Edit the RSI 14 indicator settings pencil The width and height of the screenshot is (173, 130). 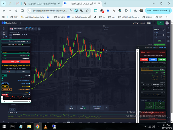pyautogui.click(x=15, y=113)
